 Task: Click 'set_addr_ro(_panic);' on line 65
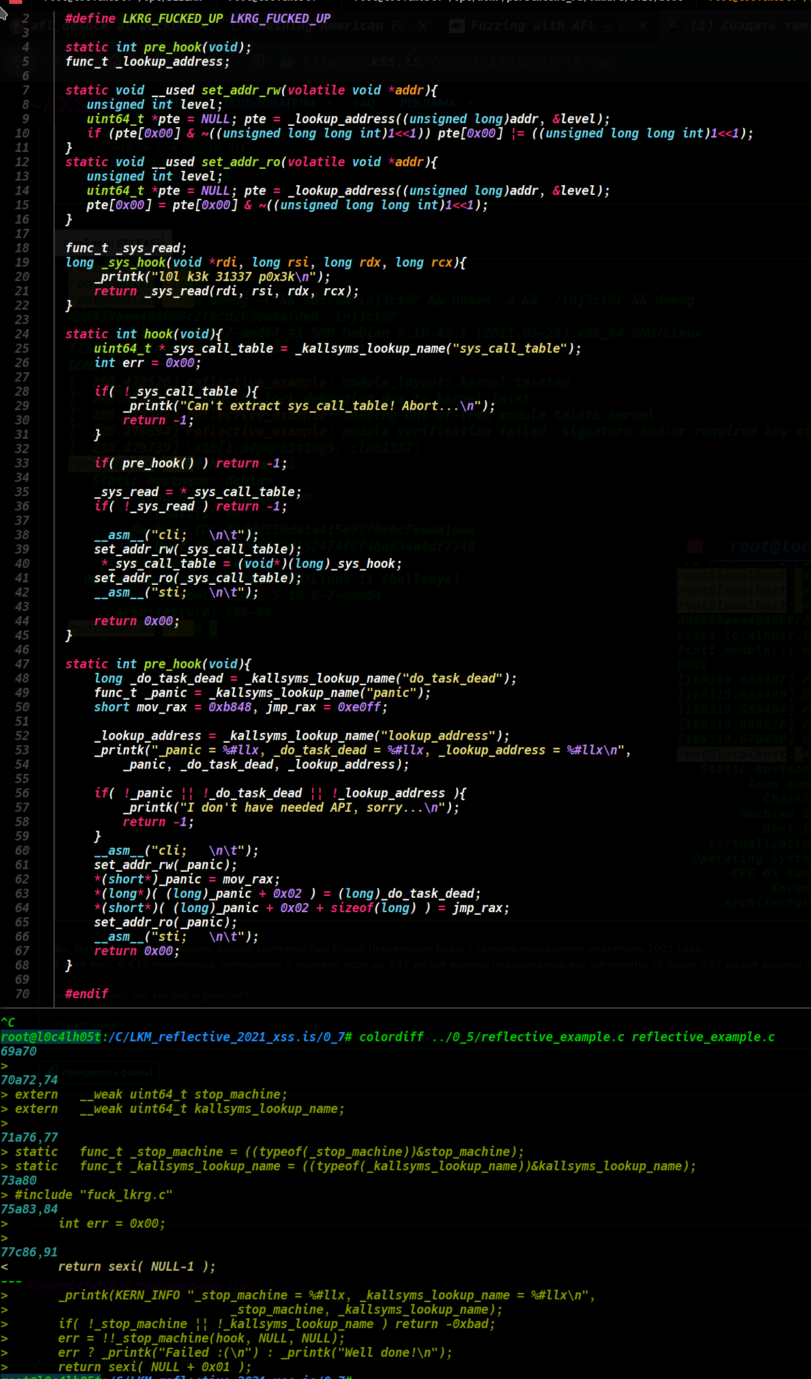(166, 922)
